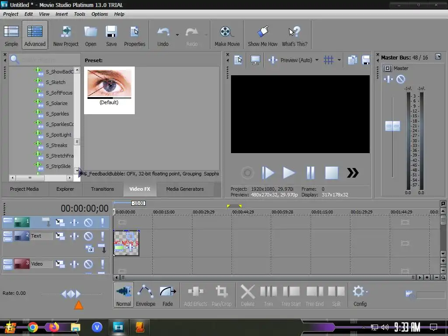The image size is (448, 336).
Task: Minimize track 3 Video height
Action: [8, 262]
